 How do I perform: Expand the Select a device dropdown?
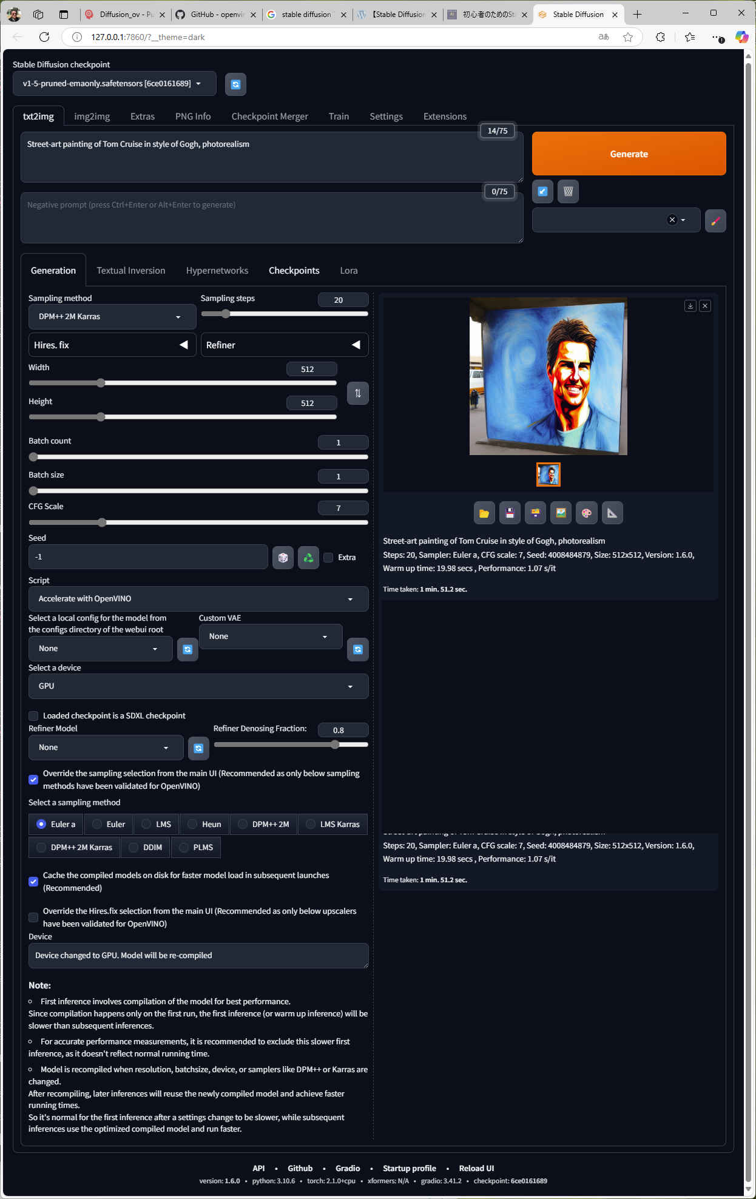click(x=198, y=686)
